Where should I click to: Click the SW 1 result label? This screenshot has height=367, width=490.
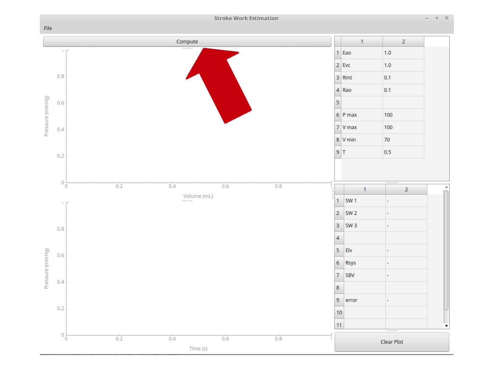[x=364, y=201]
